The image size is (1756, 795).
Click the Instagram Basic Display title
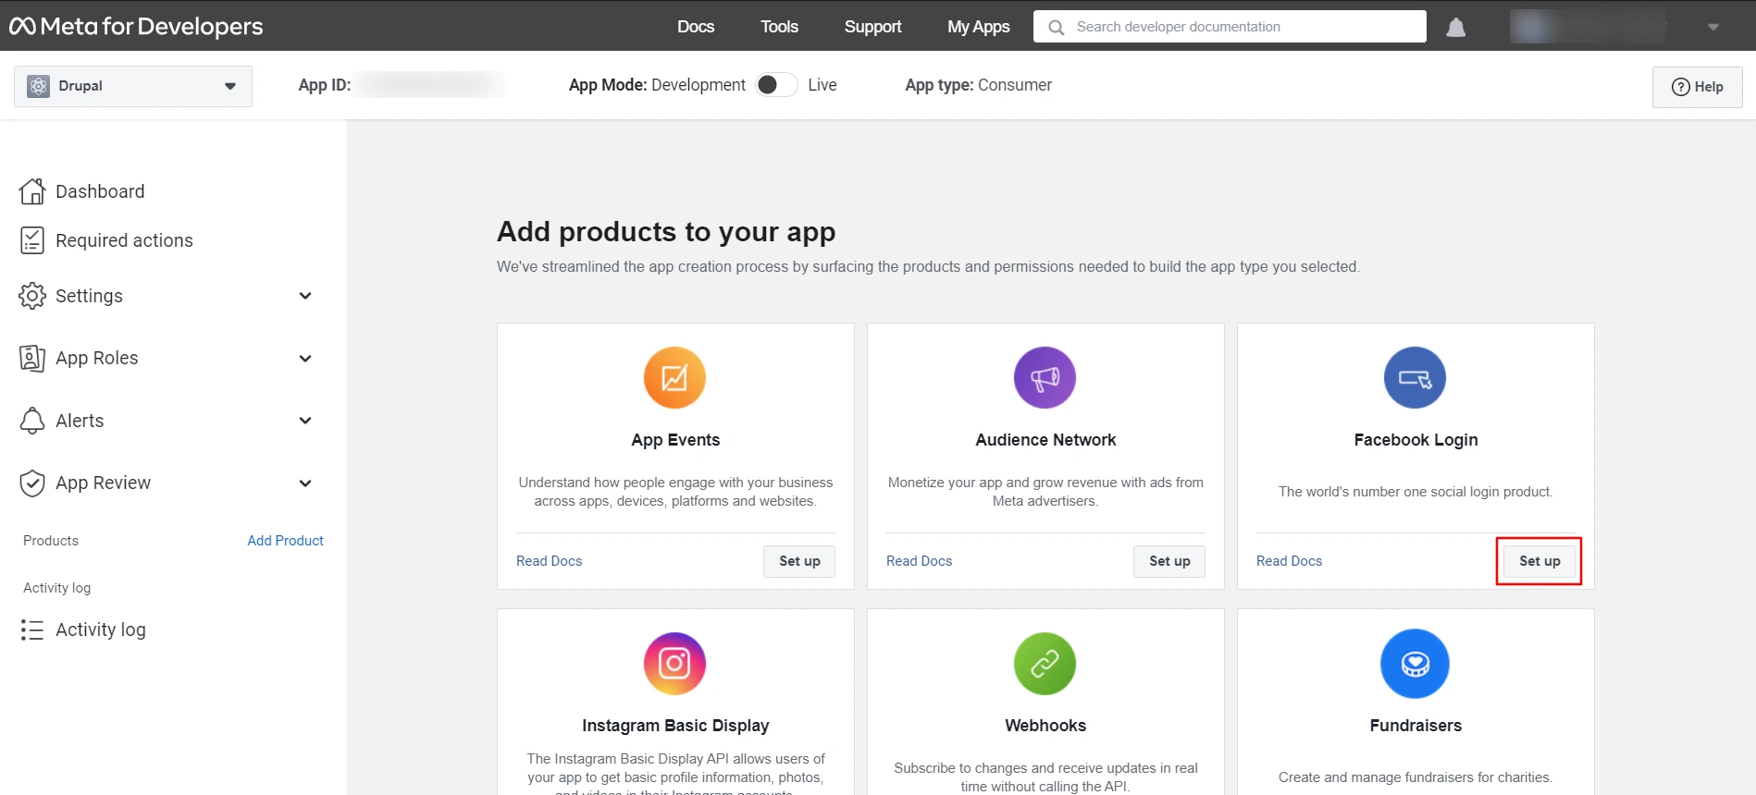tap(675, 726)
